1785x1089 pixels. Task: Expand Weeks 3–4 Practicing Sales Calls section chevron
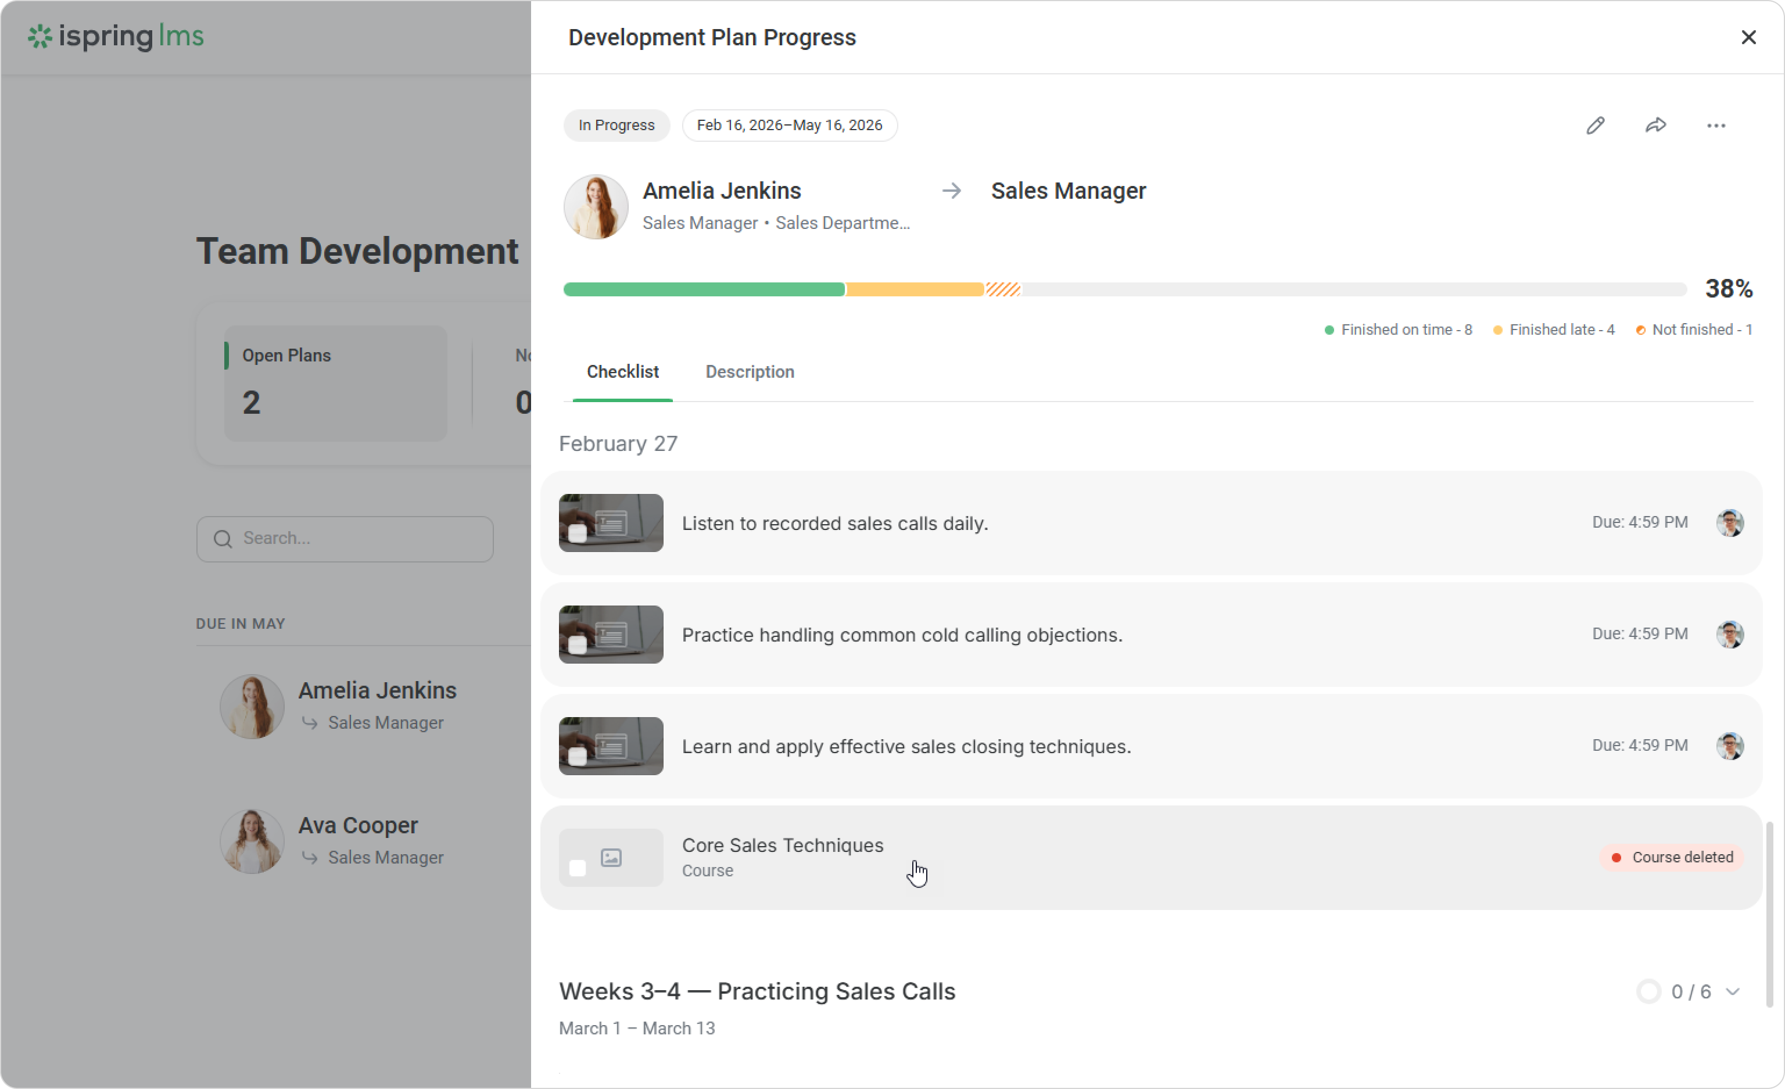[x=1732, y=991]
